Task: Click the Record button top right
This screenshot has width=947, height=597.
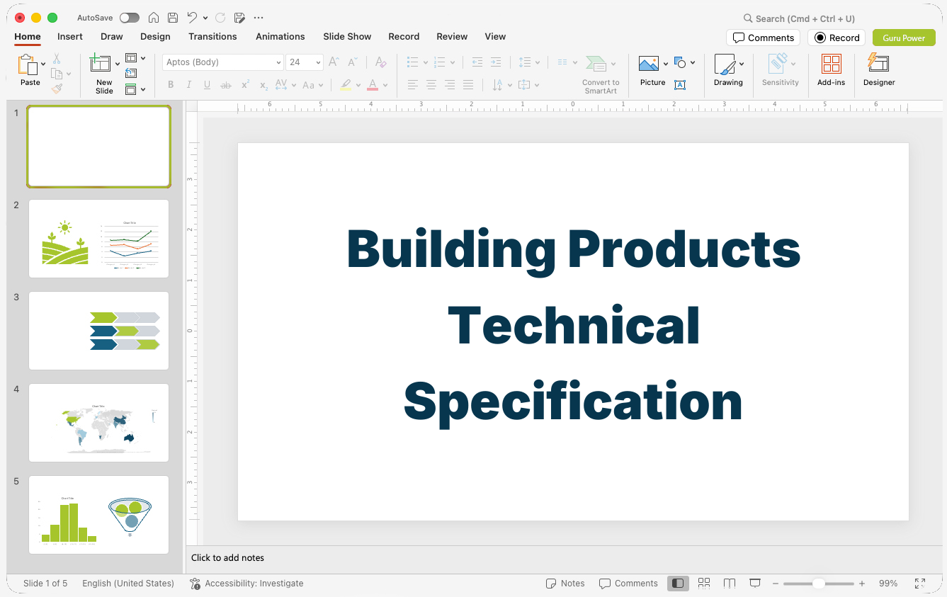Action: point(837,38)
